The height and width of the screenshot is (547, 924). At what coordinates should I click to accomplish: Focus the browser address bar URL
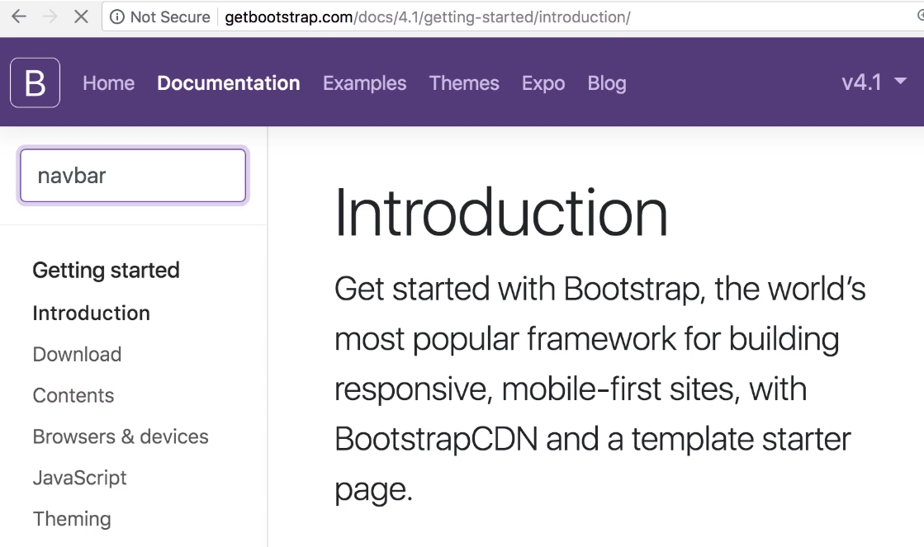coord(428,17)
